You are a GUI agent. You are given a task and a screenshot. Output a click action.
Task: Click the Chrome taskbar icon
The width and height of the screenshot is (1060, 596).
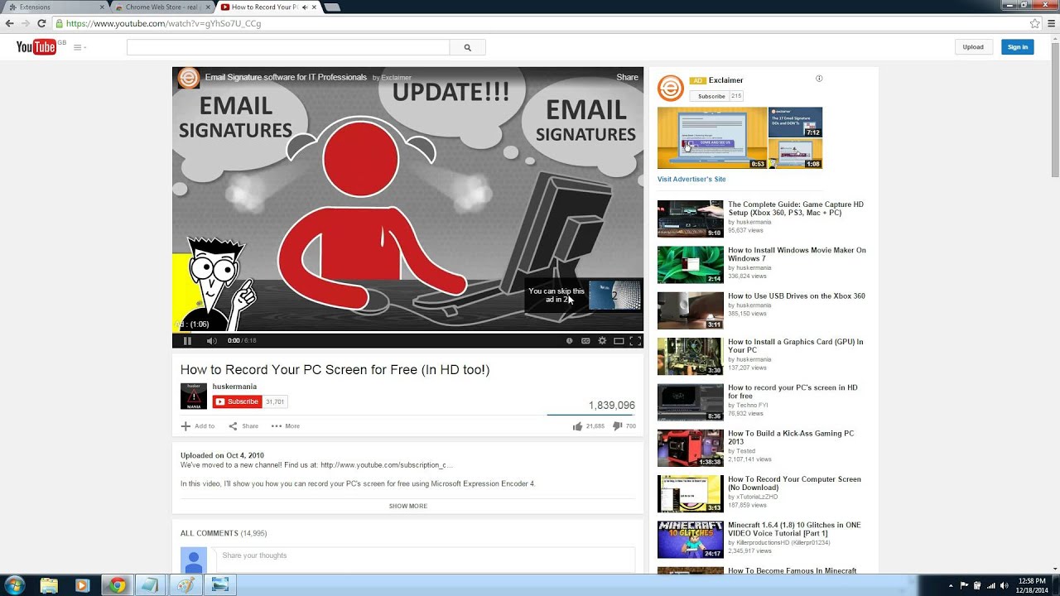pos(117,585)
